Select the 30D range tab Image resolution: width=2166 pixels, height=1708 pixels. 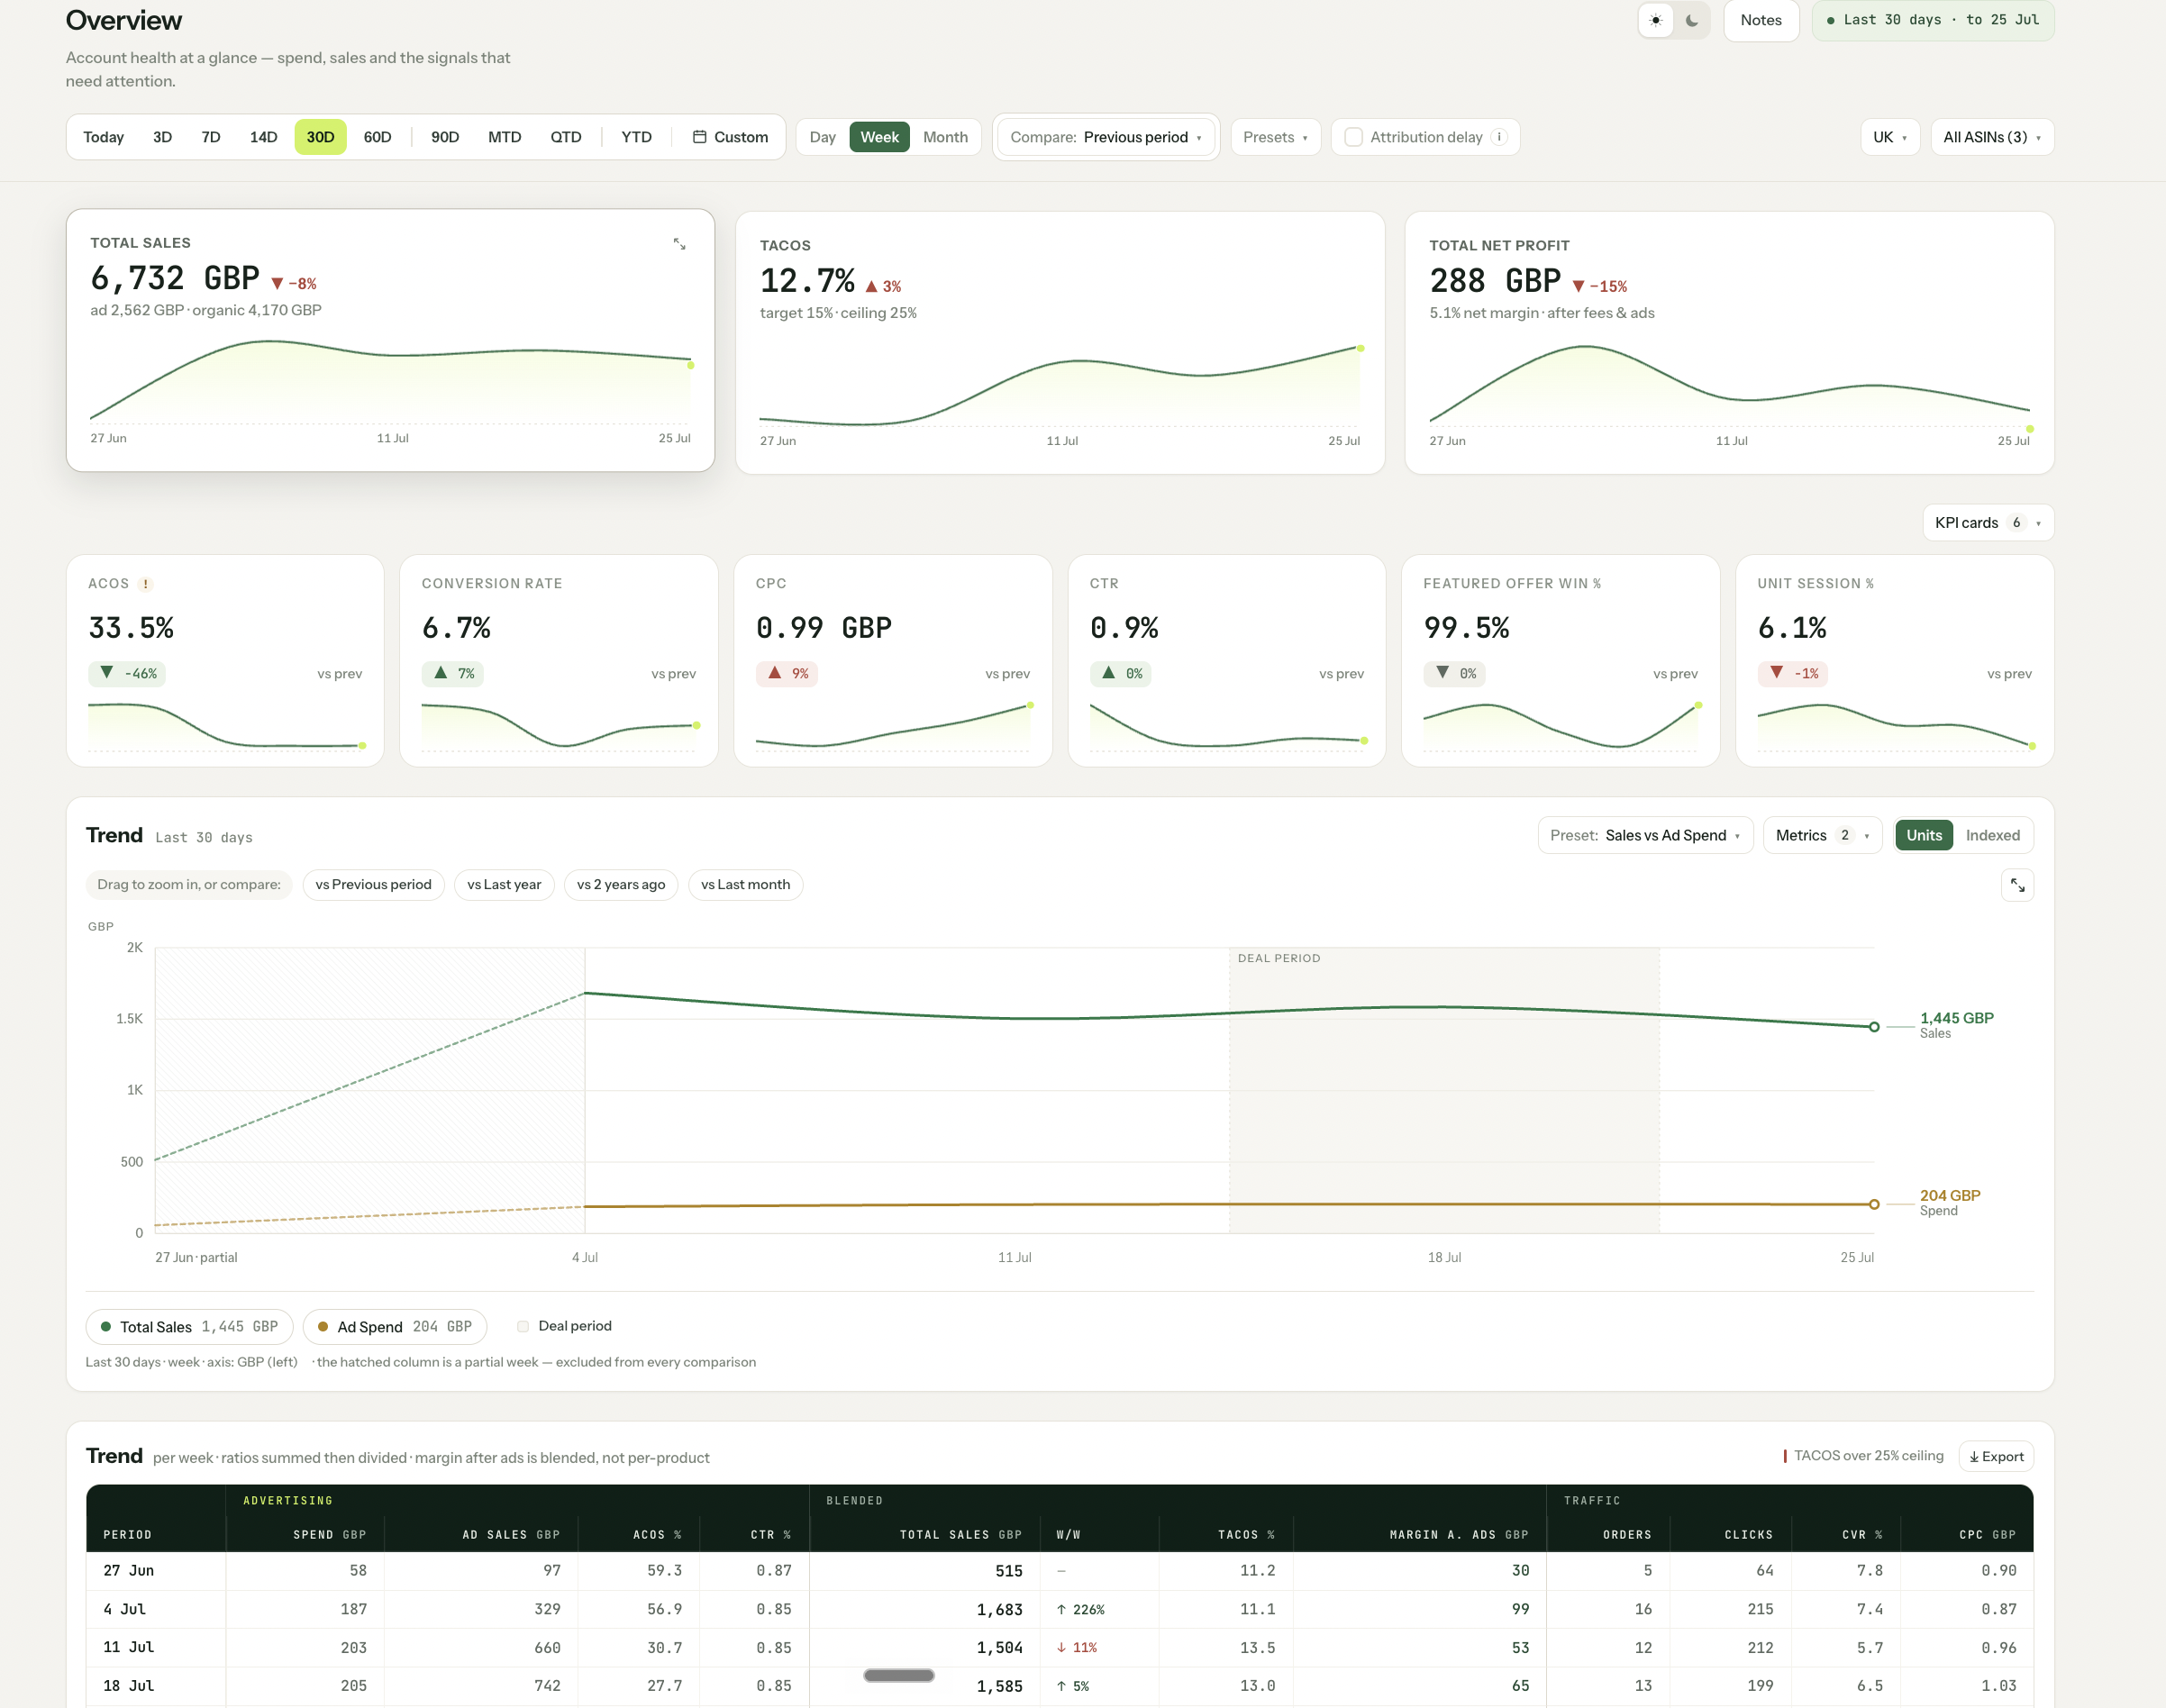pyautogui.click(x=320, y=137)
